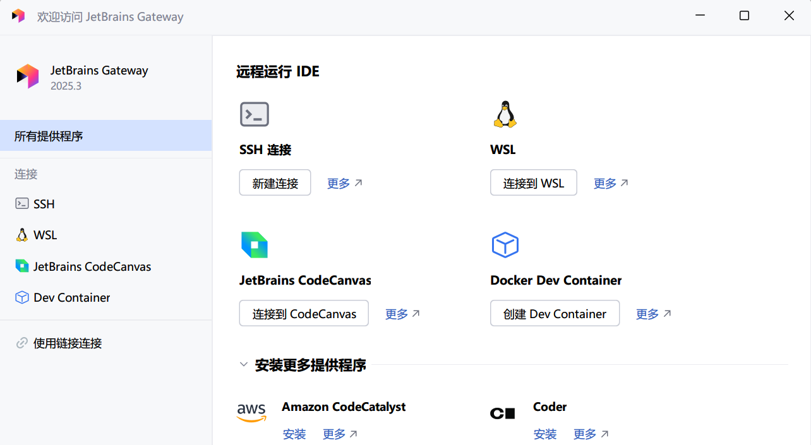Click the Docker Dev Container cube icon
The image size is (811, 445).
[x=505, y=245]
